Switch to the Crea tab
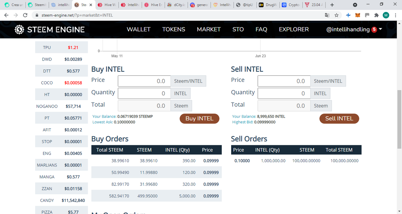The width and height of the screenshot is (402, 214). pos(13,5)
